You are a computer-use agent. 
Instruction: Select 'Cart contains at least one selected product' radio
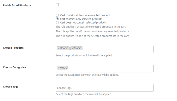click(57, 15)
